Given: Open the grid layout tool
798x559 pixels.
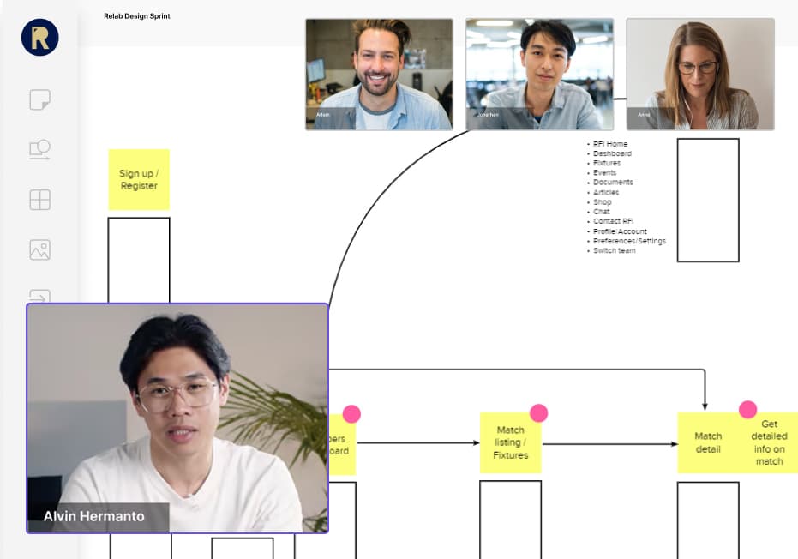Looking at the screenshot, I should click(39, 200).
